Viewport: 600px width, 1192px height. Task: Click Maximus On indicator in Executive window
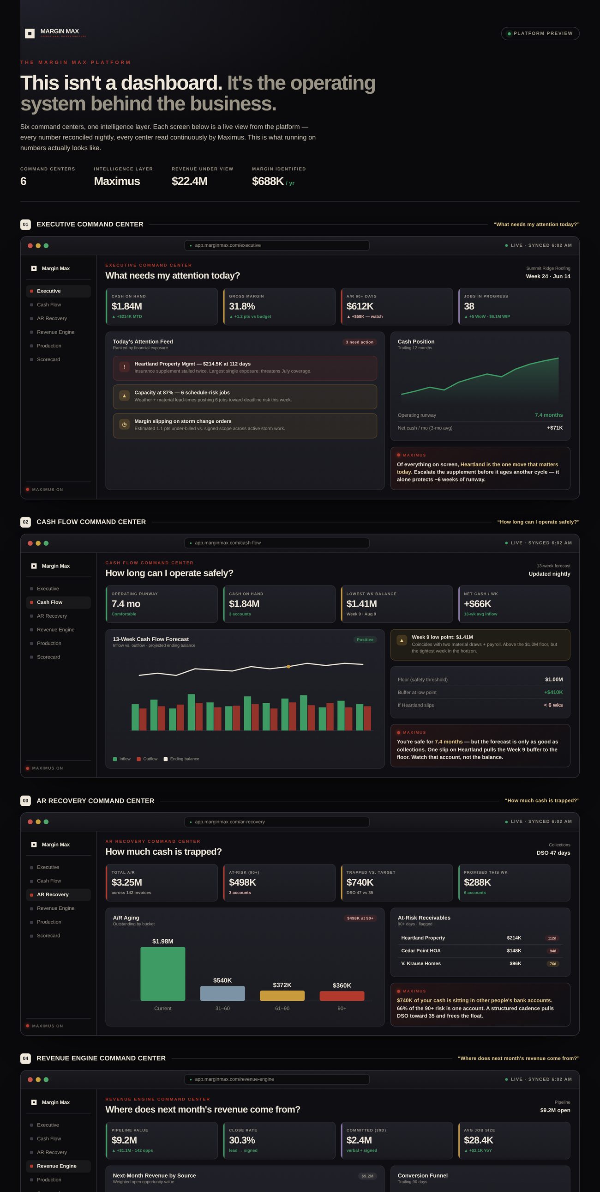tap(45, 490)
